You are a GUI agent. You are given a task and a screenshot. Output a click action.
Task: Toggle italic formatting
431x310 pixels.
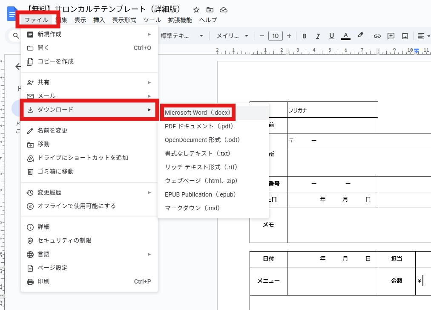pos(318,36)
